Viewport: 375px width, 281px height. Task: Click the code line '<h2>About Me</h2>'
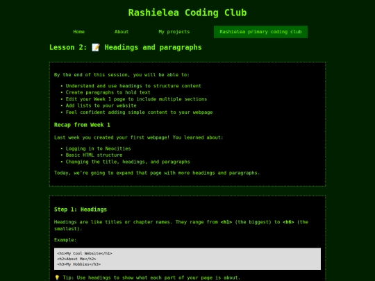[76, 259]
